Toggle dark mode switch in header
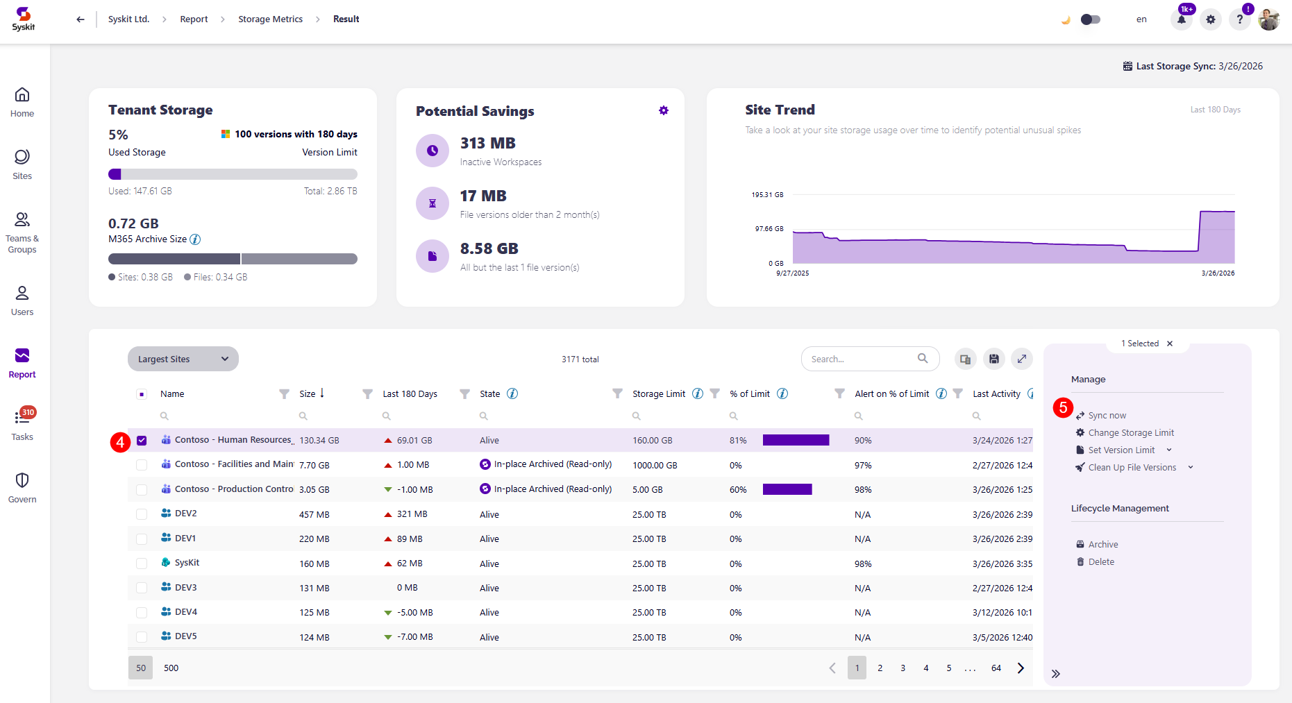 [1089, 19]
